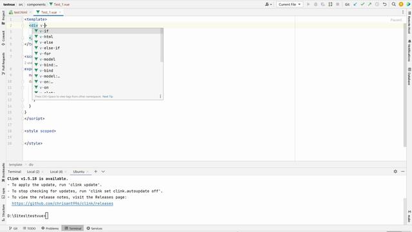Screen dimensions: 412x232
Task: Open the clink releases GitHub link
Action: [x=62, y=204]
